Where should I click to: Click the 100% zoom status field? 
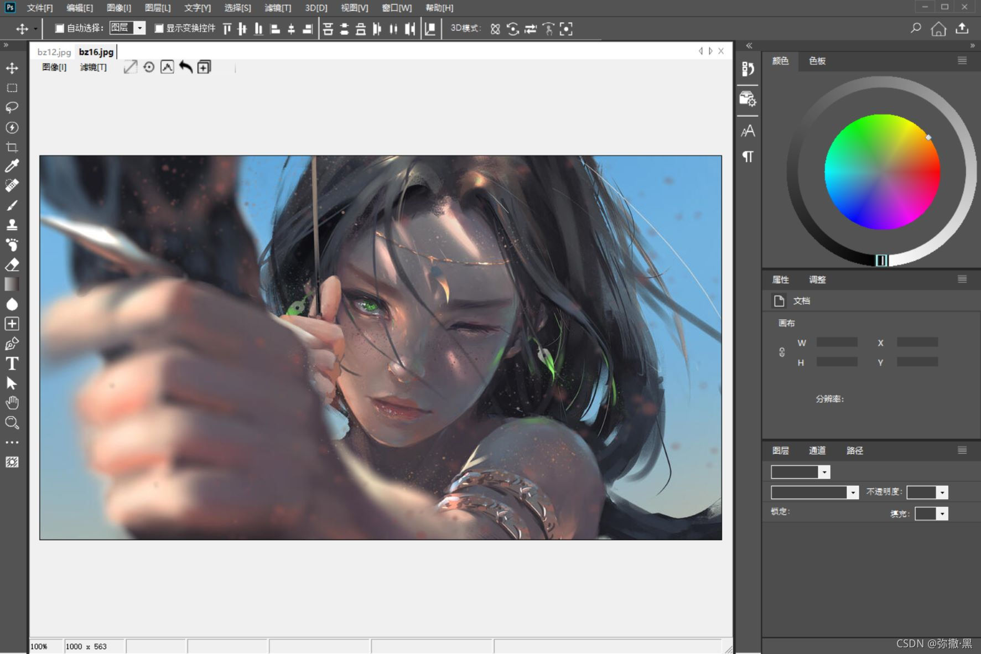tap(45, 646)
